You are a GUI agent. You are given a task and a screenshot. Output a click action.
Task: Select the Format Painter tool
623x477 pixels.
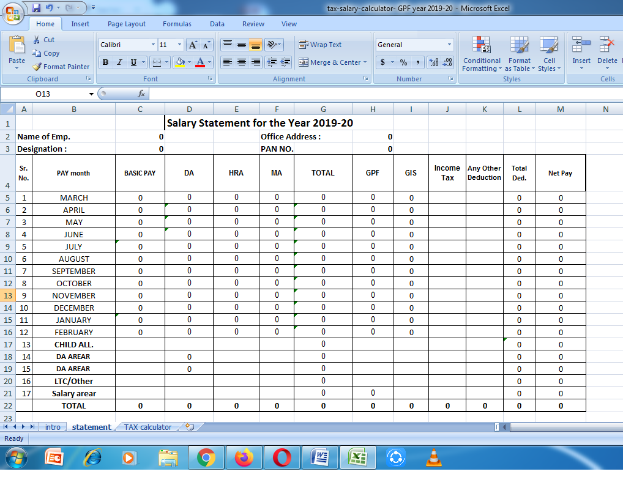click(61, 67)
